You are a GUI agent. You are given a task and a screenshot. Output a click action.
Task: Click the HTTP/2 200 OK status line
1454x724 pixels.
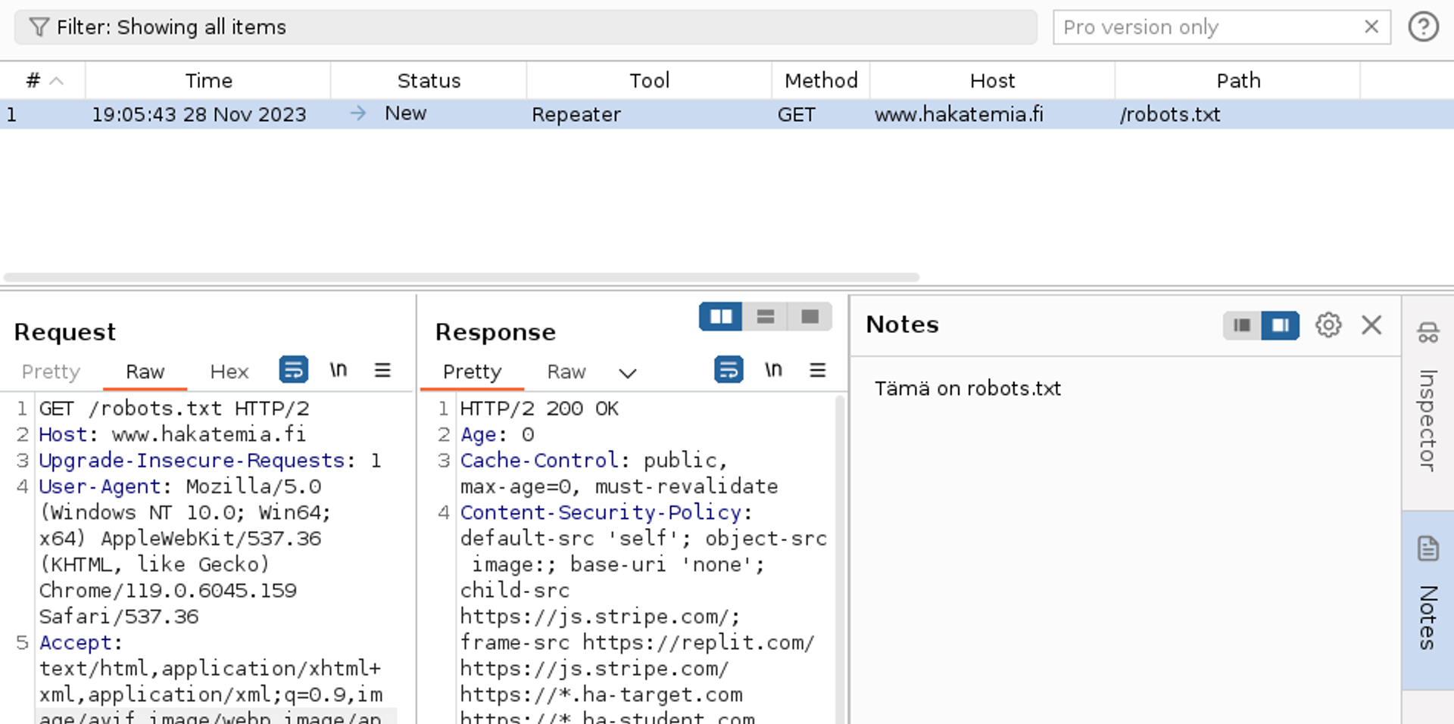click(x=539, y=409)
